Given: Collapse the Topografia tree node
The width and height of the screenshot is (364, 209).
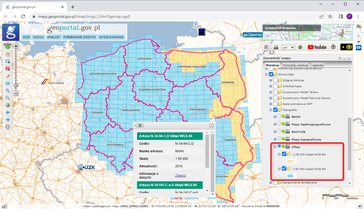Looking at the screenshot, I should point(271,110).
